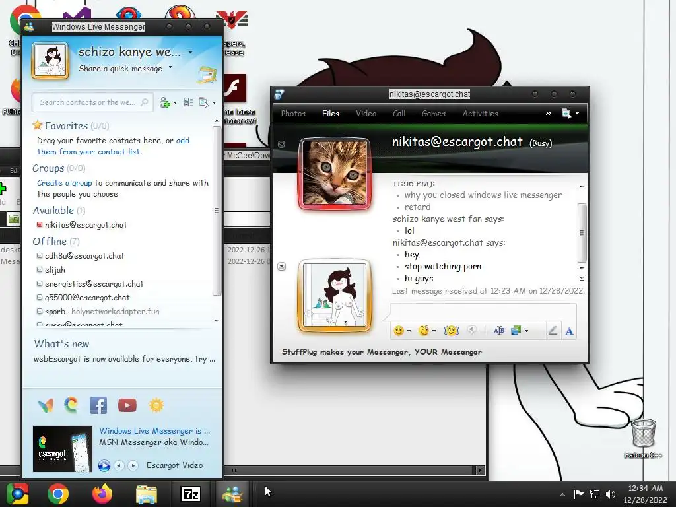676x507 pixels.
Task: Expand the show menu dropdown arrow in Messenger
Action: (x=214, y=102)
